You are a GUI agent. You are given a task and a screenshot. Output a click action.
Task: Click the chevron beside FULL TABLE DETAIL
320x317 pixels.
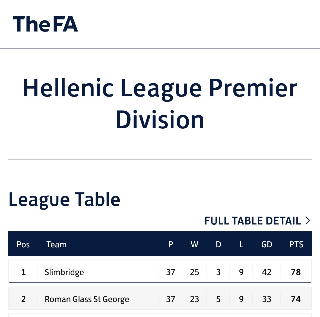[308, 221]
